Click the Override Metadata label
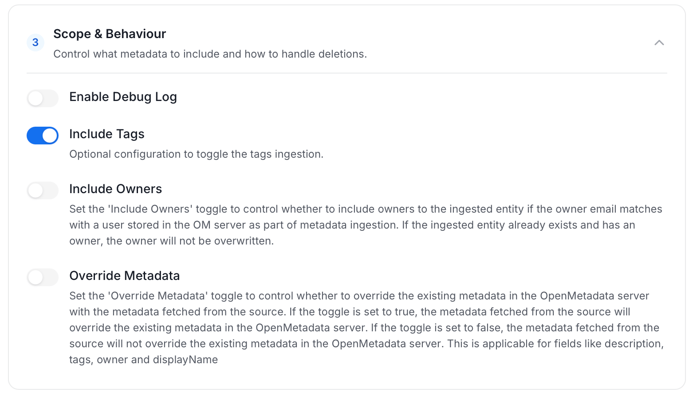The height and width of the screenshot is (396, 693). click(x=124, y=276)
